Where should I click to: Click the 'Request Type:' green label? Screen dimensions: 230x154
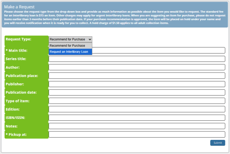(x=18, y=39)
